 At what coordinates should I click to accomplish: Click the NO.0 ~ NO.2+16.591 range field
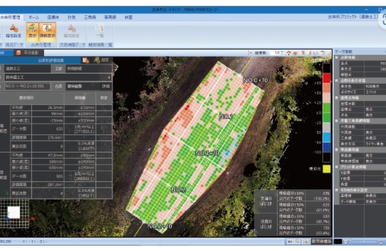click(x=27, y=86)
